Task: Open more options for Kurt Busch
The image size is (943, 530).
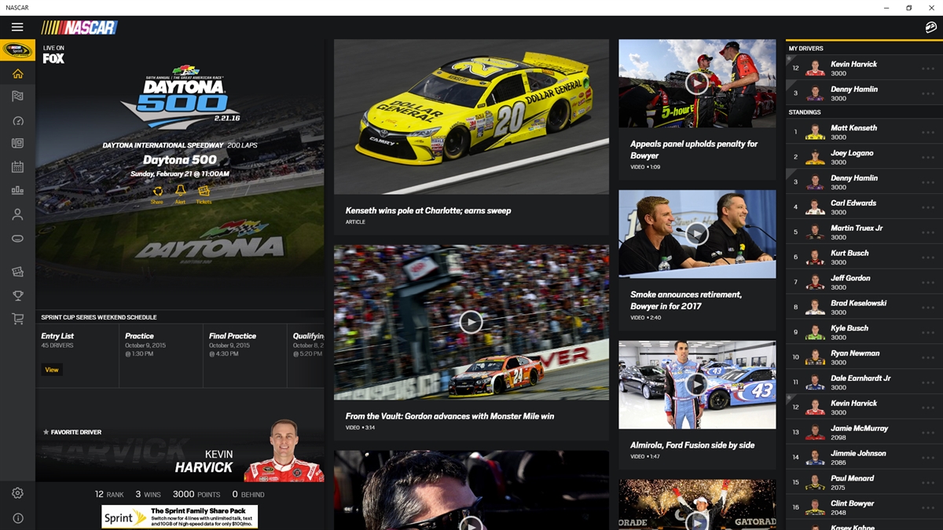Action: point(928,258)
